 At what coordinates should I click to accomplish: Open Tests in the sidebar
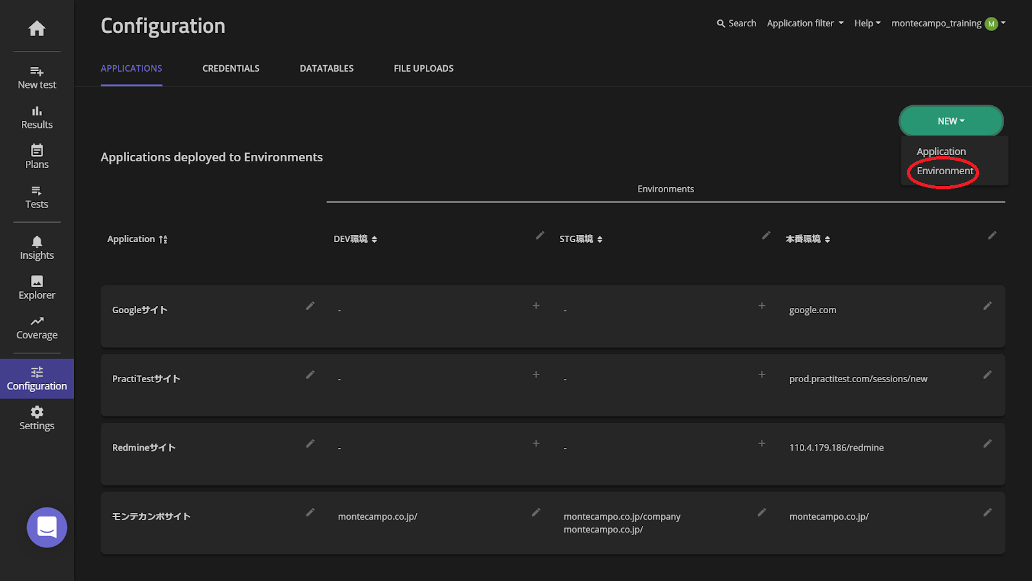[37, 197]
